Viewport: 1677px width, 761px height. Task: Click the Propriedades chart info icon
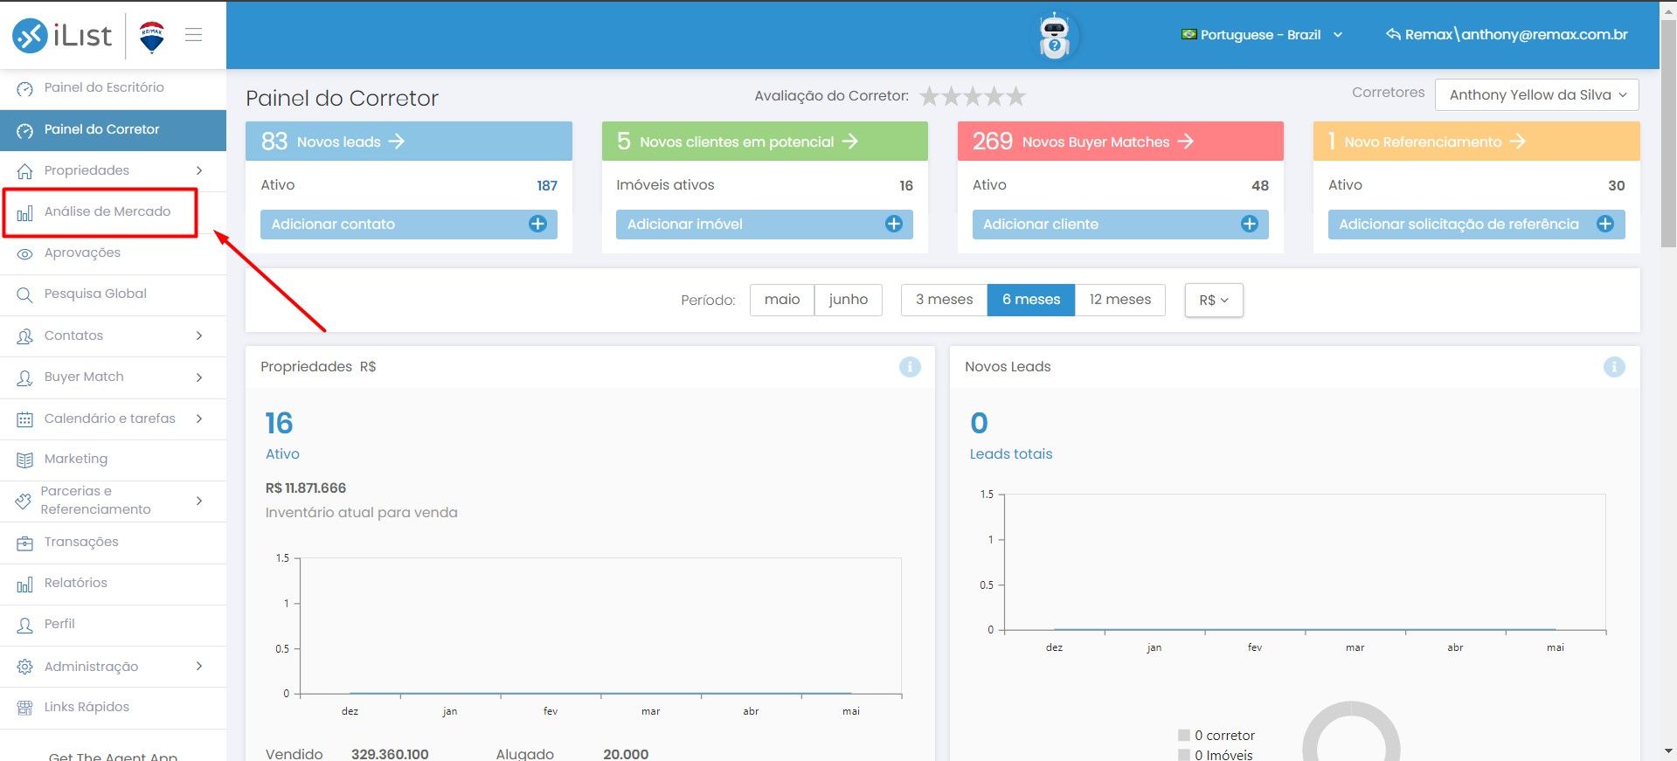coord(910,367)
